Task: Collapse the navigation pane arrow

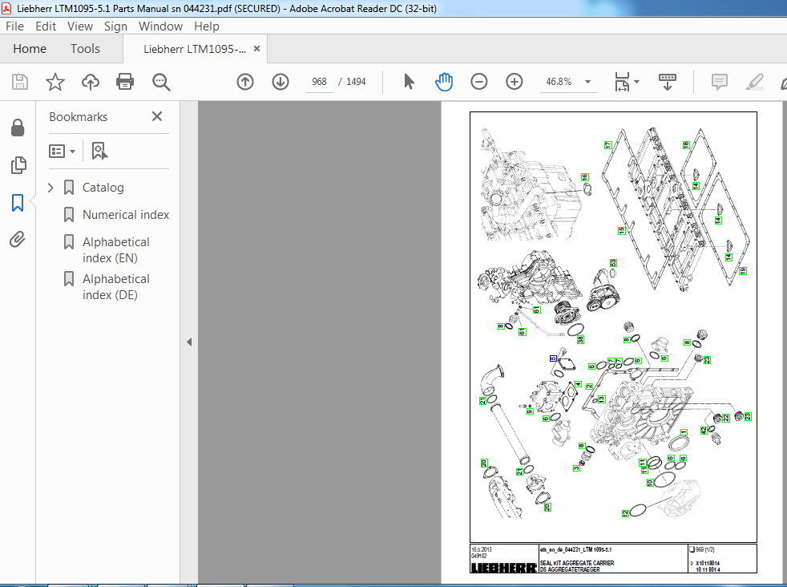Action: tap(189, 342)
